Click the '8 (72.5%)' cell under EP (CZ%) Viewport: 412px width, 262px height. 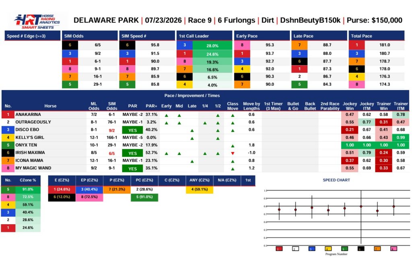pyautogui.click(x=89, y=197)
